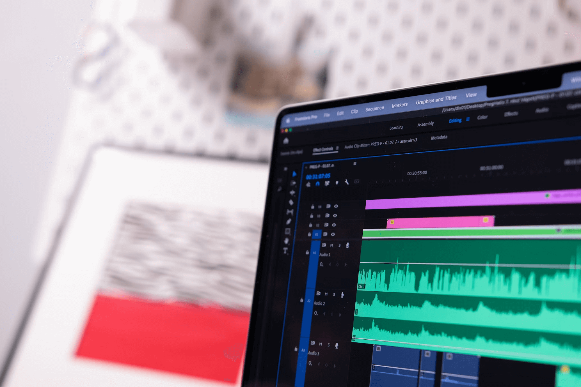Toggle Snap in Timeline magnet
Image resolution: width=581 pixels, height=387 pixels.
[x=317, y=184]
